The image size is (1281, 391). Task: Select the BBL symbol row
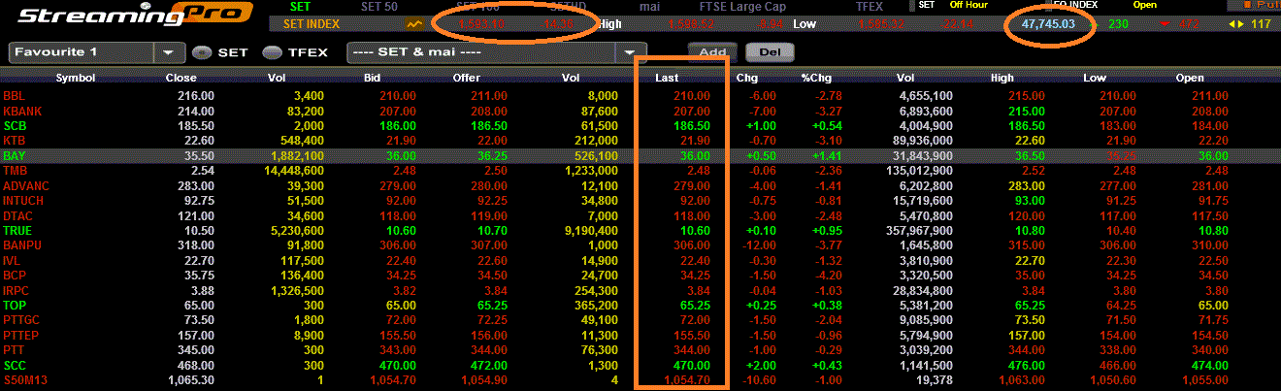click(x=15, y=96)
